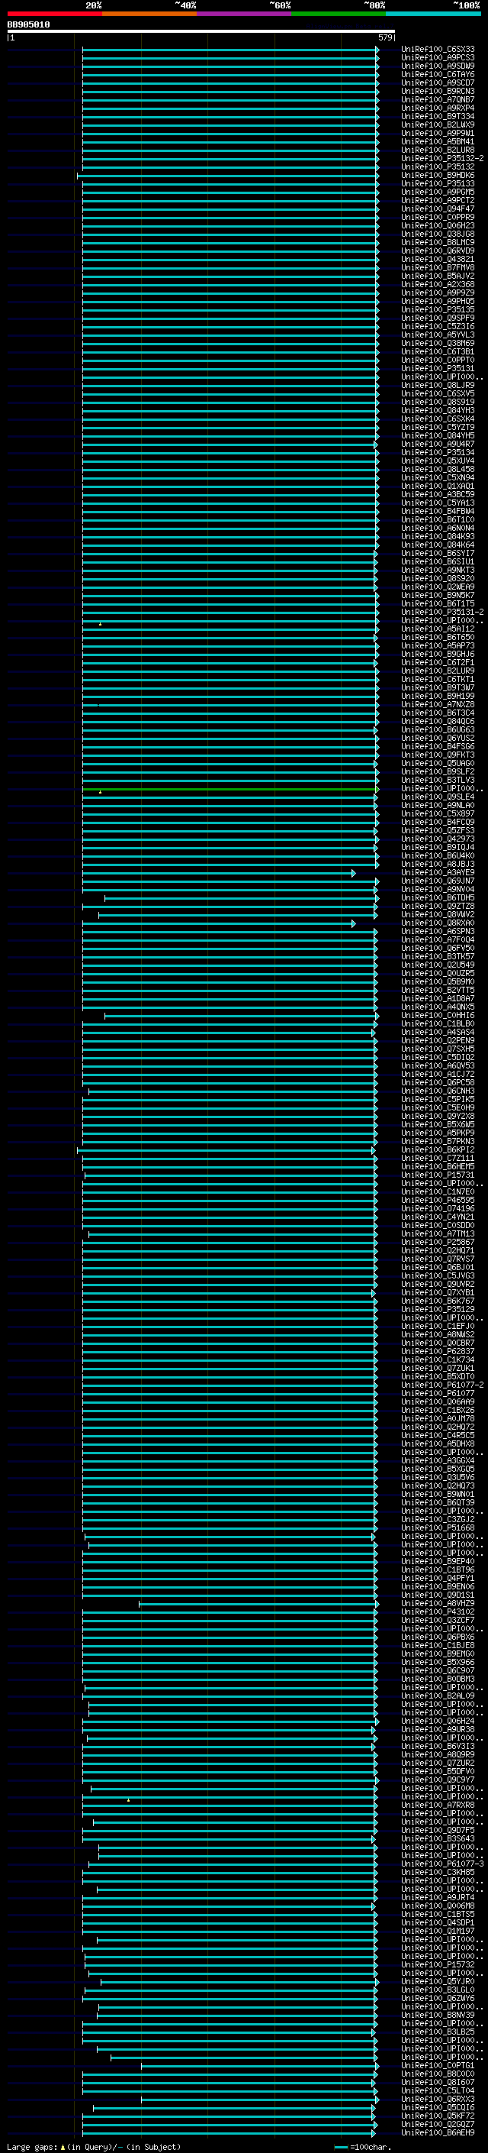488x2153 pixels.
Task: Click the UniRef100_A8VHZ9 label
Action: 438,1604
